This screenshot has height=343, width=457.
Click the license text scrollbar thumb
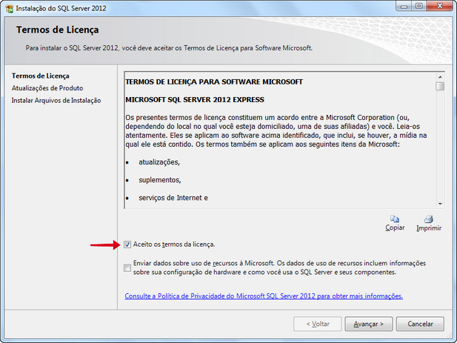point(440,86)
